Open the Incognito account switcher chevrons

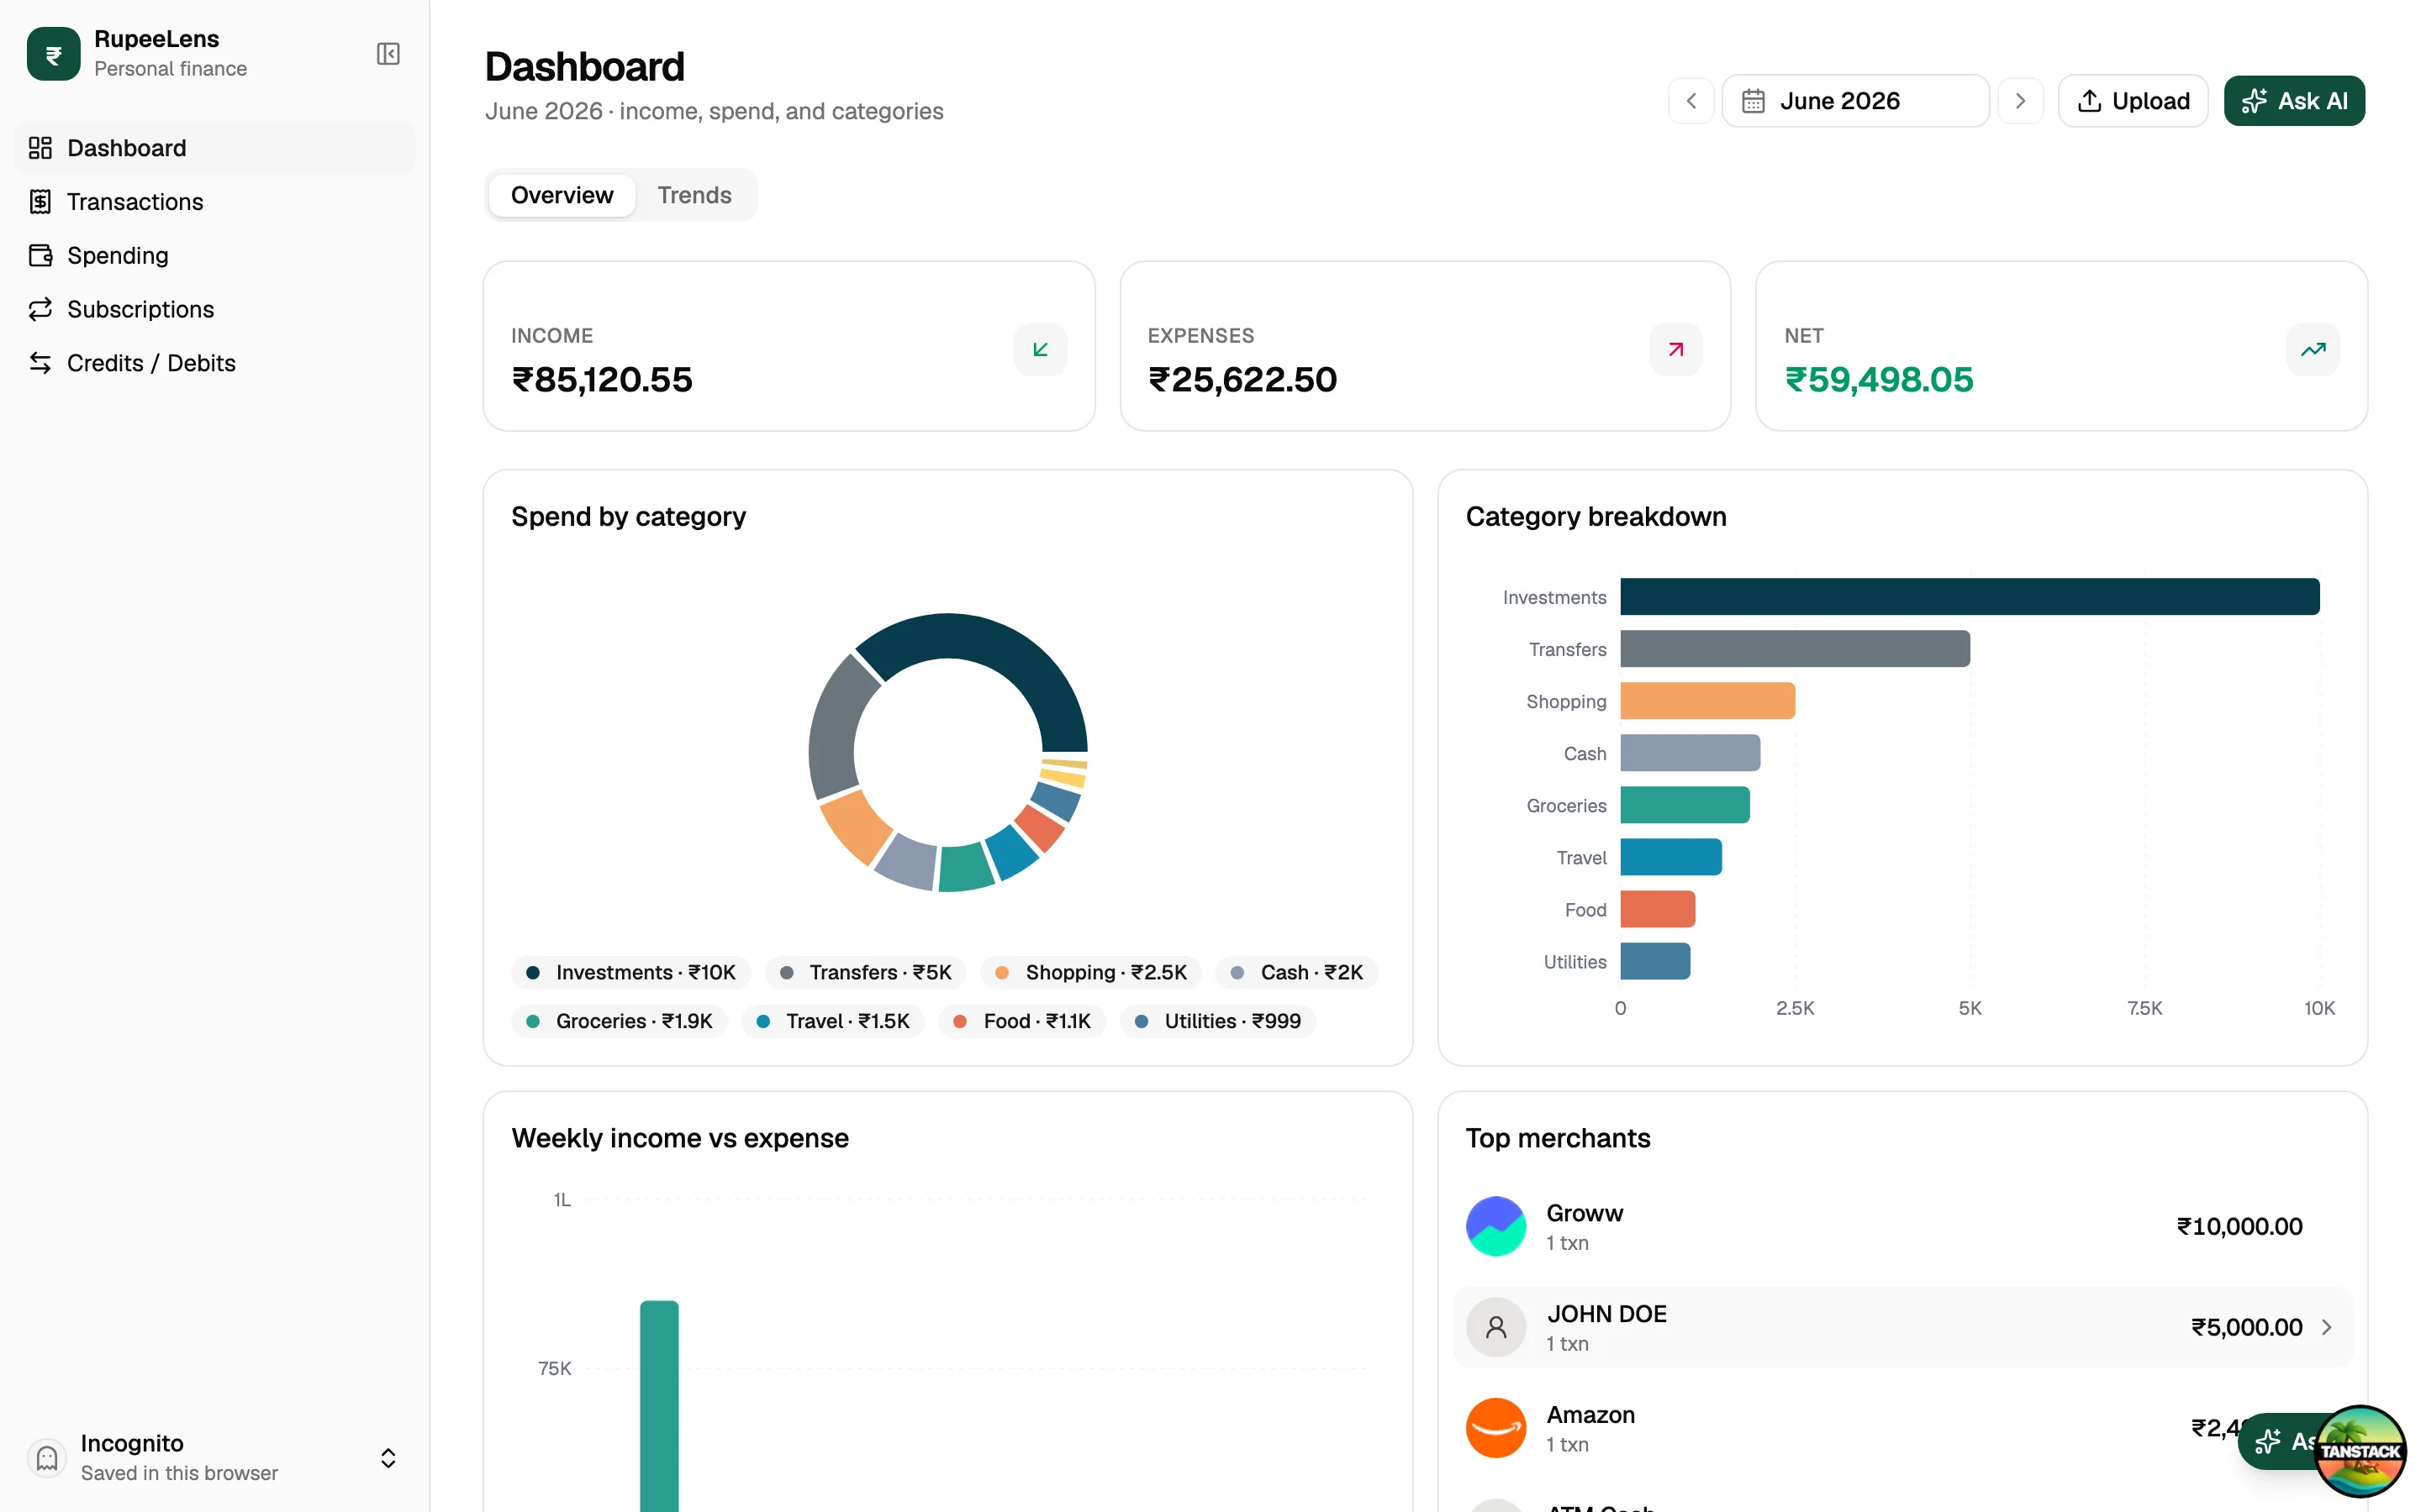point(388,1458)
